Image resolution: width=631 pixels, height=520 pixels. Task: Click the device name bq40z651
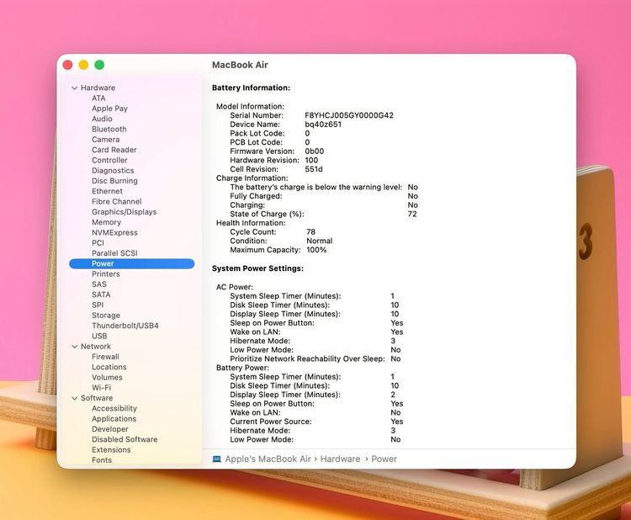click(x=323, y=125)
